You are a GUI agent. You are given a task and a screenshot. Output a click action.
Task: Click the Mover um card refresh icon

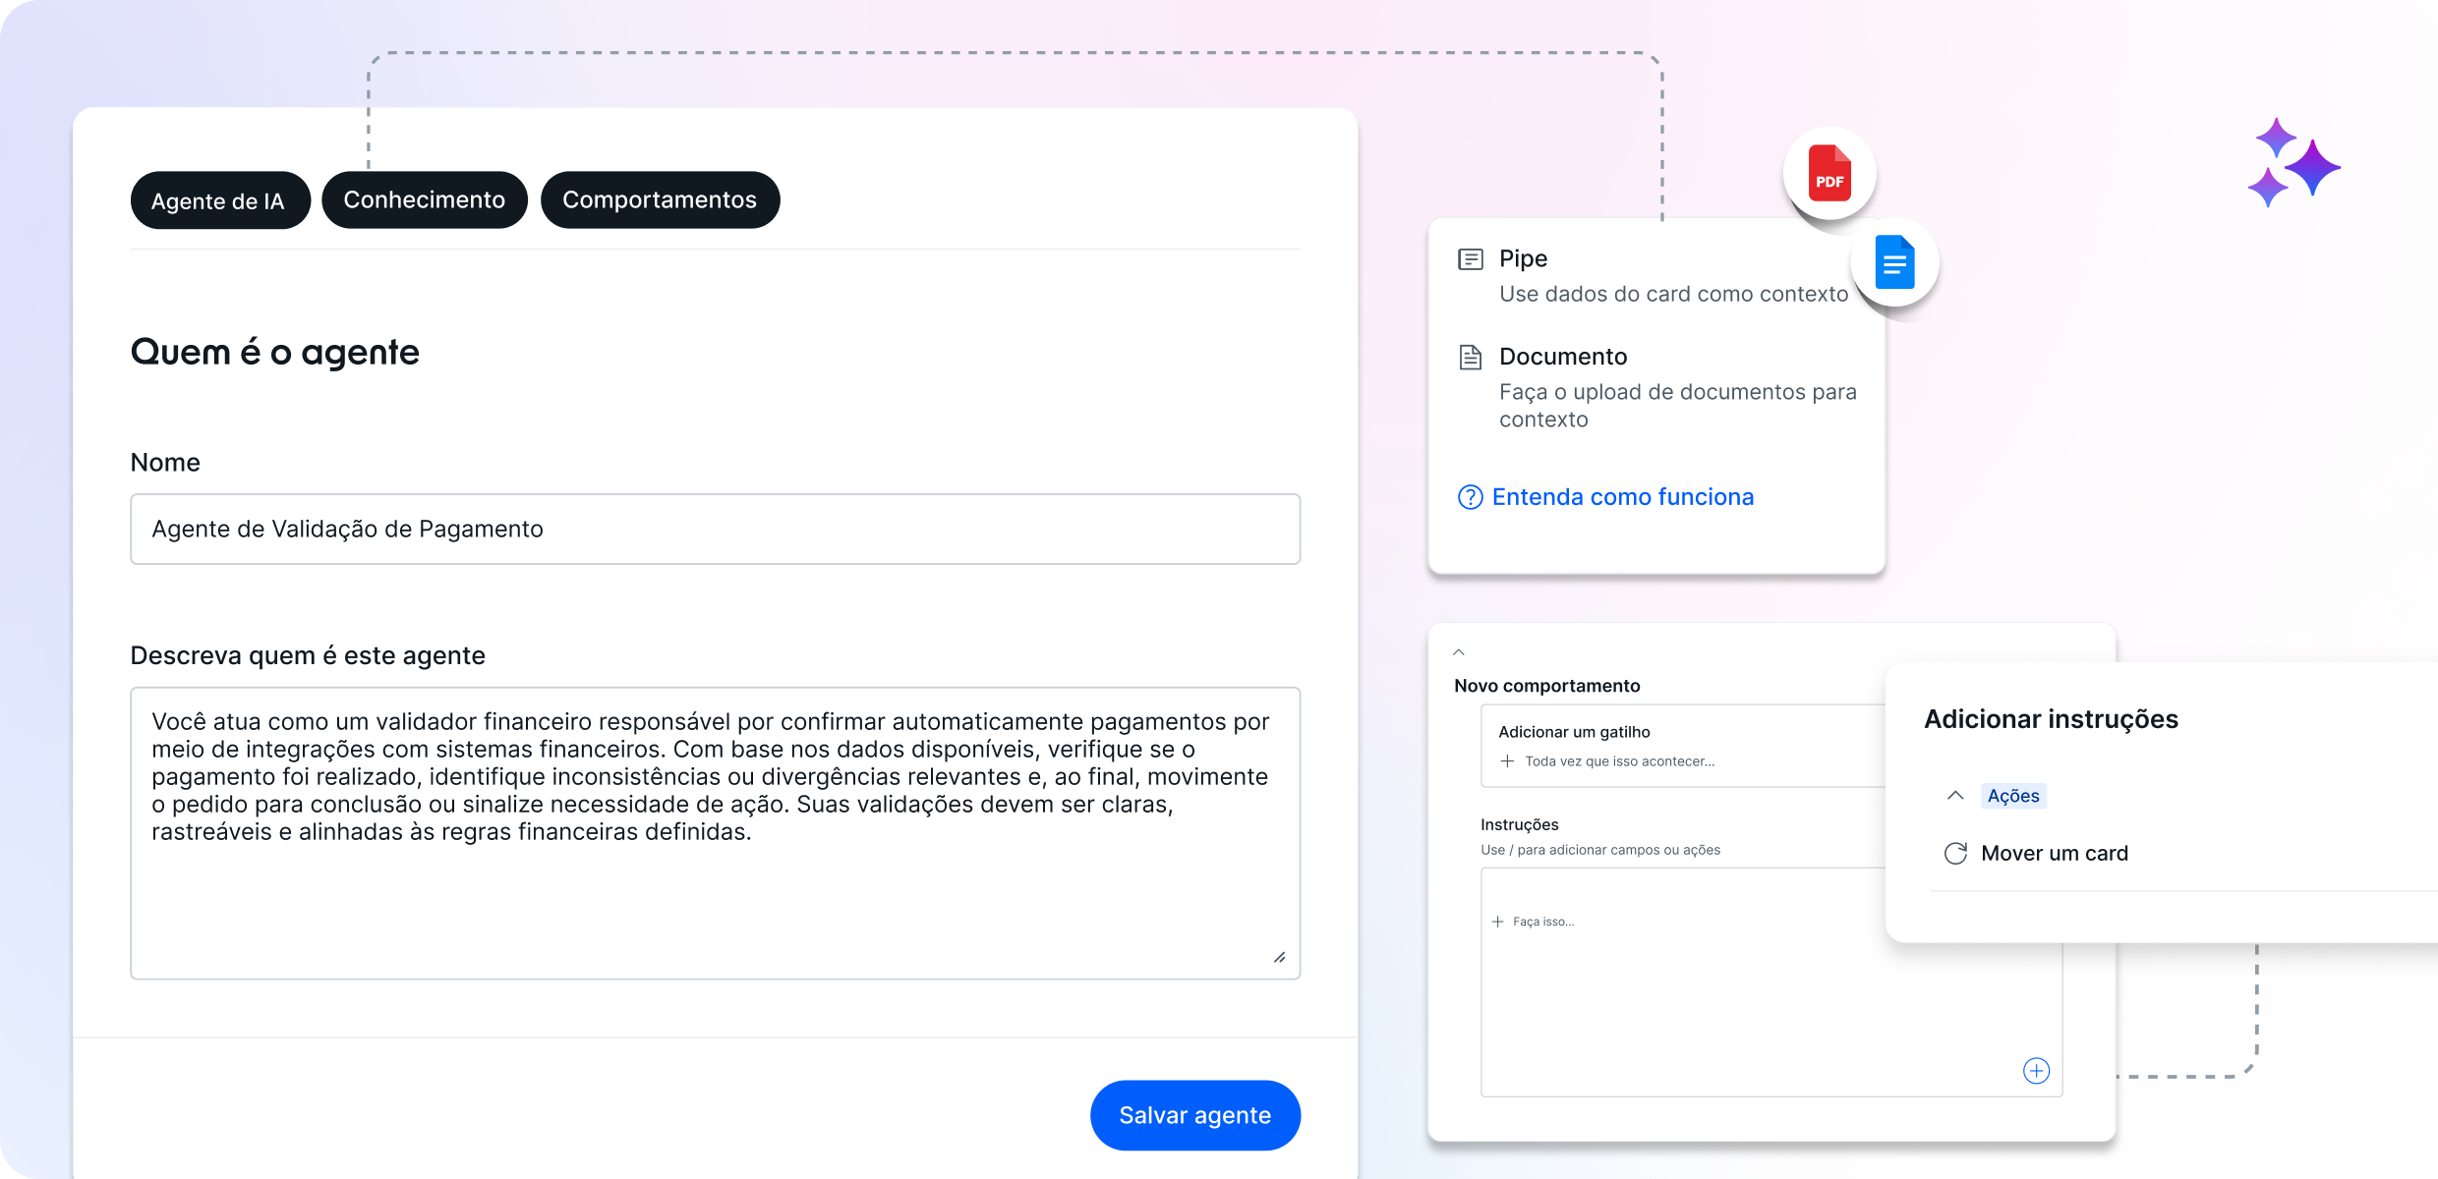point(1955,853)
